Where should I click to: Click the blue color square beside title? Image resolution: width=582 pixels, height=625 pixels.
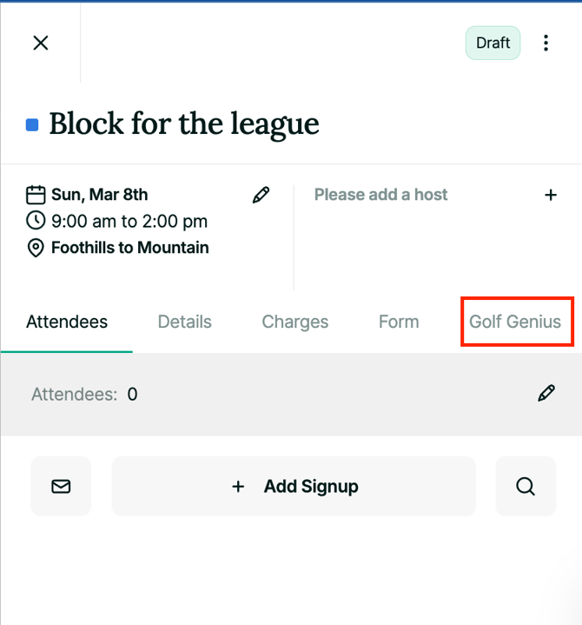tap(32, 125)
